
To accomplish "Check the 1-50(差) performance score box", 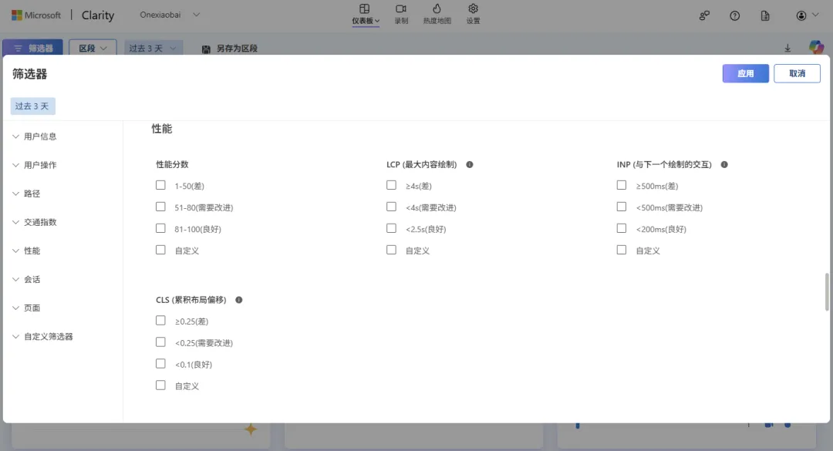I will 160,185.
